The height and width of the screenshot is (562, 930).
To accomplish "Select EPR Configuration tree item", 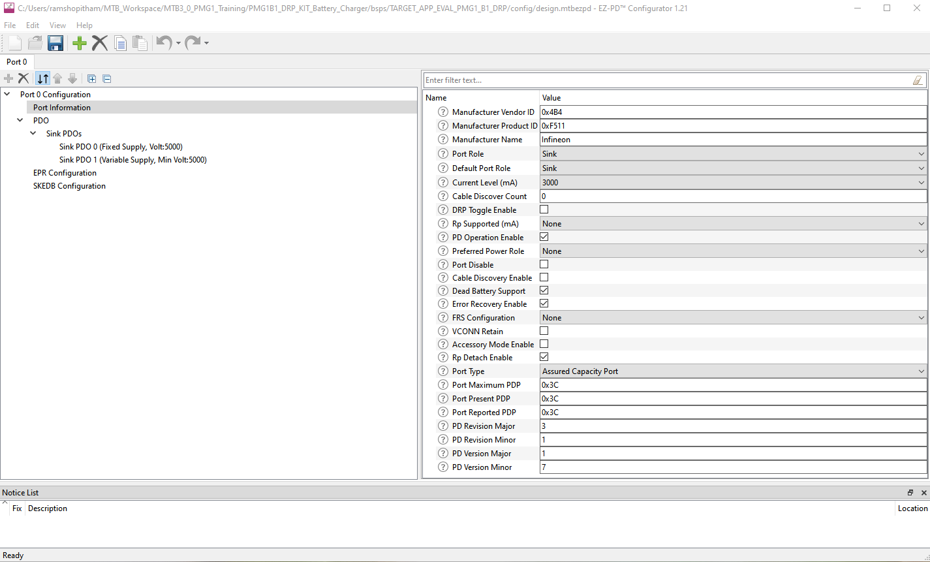I will click(65, 173).
